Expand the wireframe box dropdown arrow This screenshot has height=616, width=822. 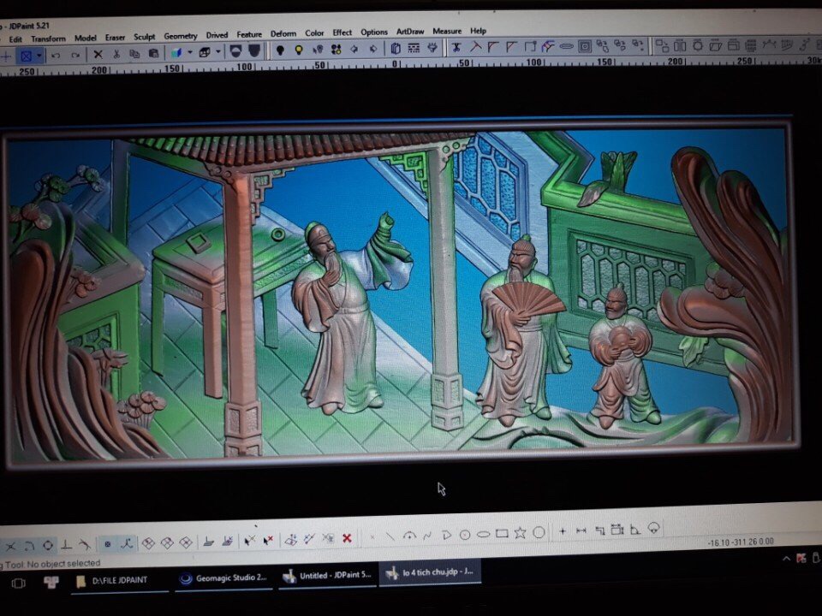click(218, 52)
